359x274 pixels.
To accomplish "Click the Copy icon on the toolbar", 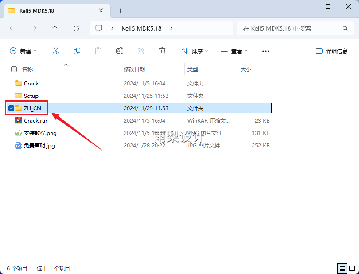I will pyautogui.click(x=77, y=51).
